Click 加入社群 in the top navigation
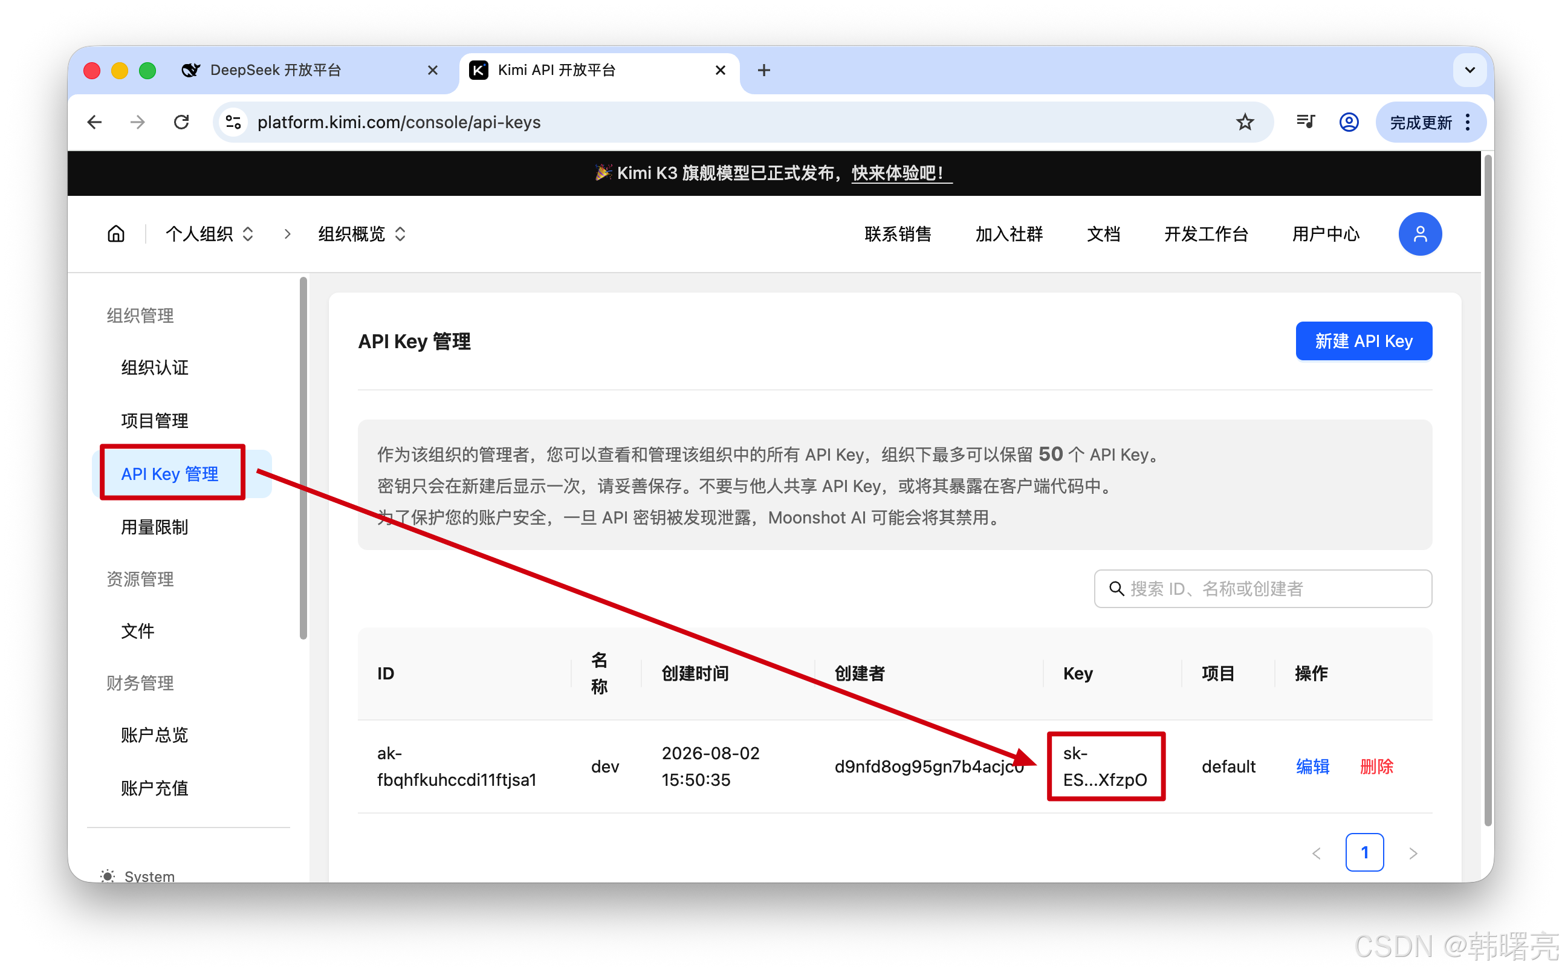Image resolution: width=1562 pixels, height=972 pixels. (x=1008, y=234)
